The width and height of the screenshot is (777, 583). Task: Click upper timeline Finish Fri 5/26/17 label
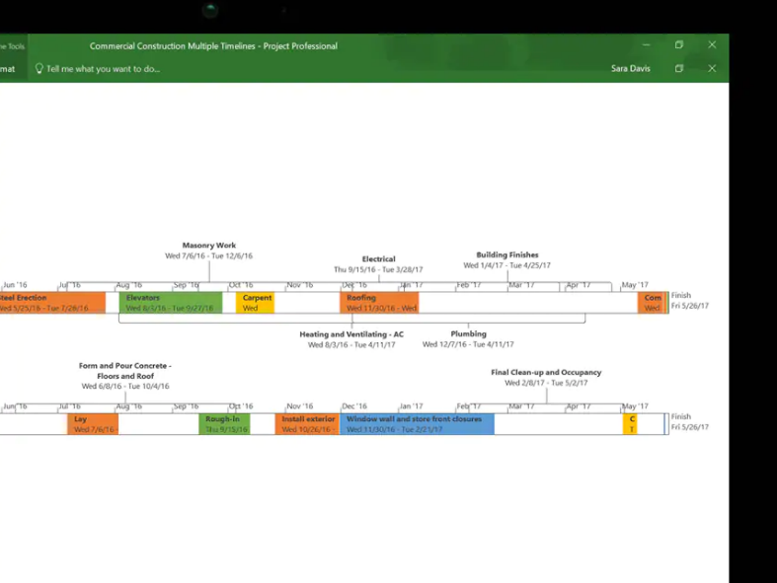[690, 300]
